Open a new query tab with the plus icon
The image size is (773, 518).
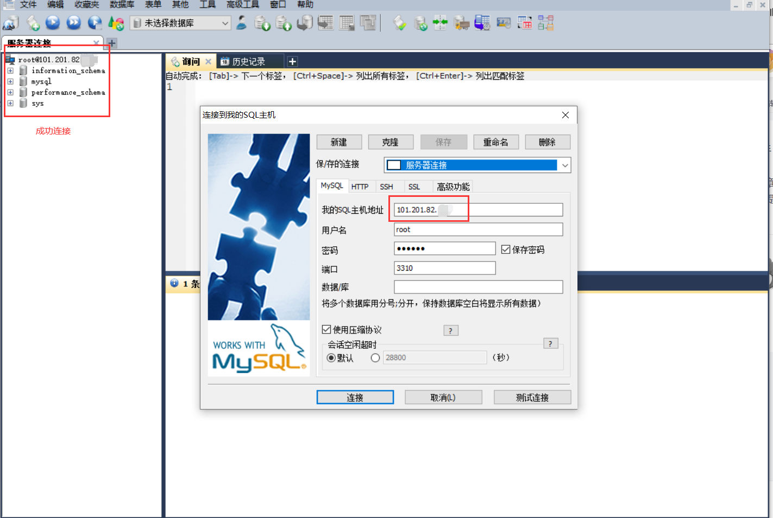pyautogui.click(x=292, y=61)
